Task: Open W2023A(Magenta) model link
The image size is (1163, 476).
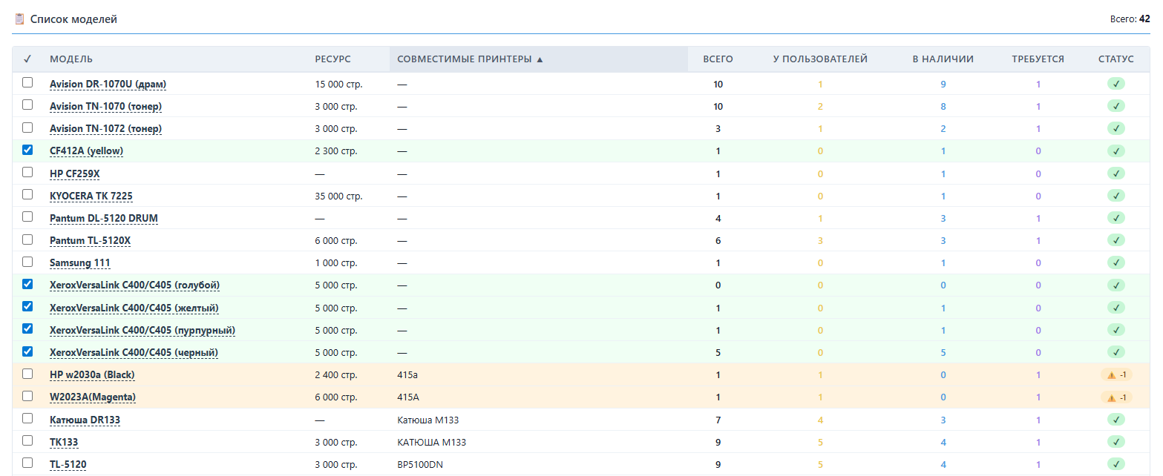Action: 93,397
